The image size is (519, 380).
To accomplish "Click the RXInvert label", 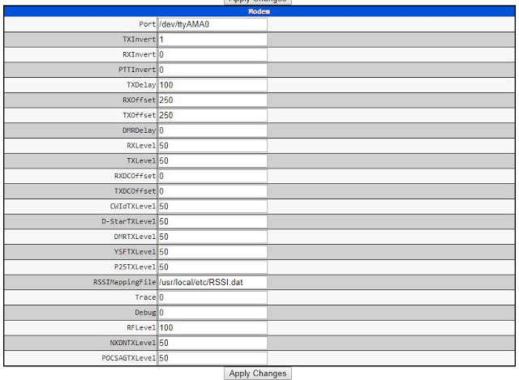I will (x=139, y=54).
